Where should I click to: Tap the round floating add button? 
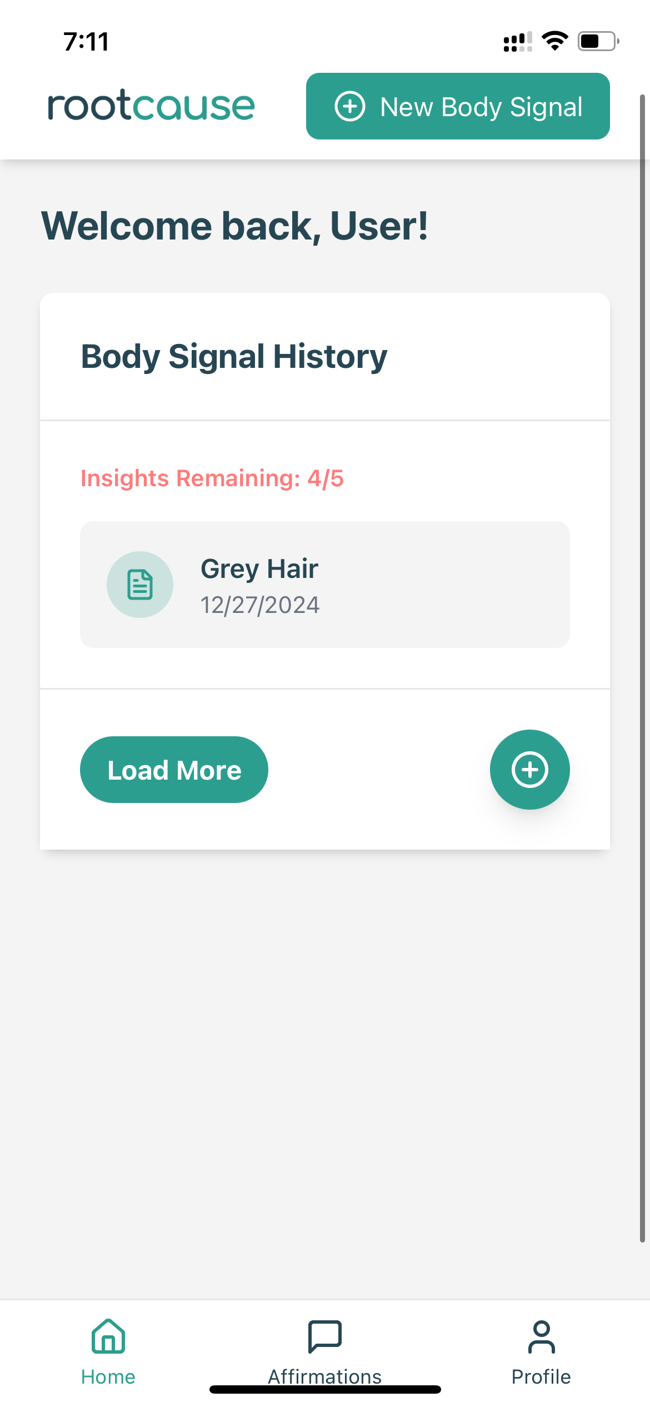point(530,770)
